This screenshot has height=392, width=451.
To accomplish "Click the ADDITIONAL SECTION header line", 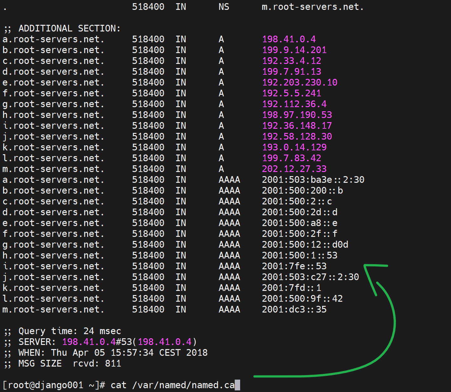I will tap(62, 28).
